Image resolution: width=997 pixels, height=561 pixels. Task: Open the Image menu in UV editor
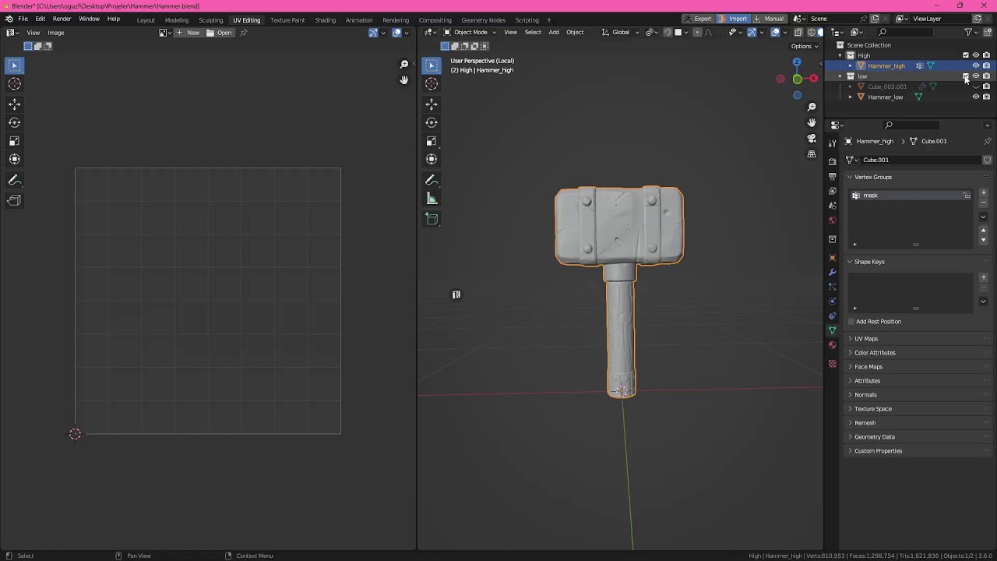point(56,33)
